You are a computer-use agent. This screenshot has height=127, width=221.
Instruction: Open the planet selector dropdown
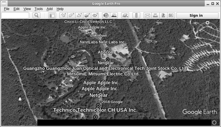click(x=125, y=15)
